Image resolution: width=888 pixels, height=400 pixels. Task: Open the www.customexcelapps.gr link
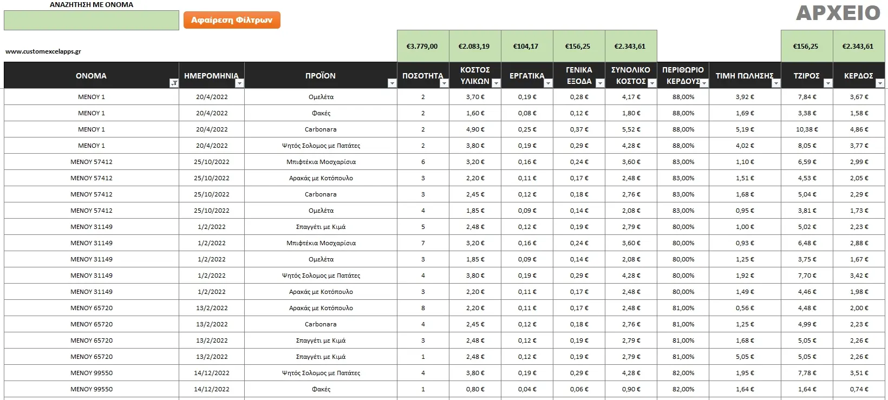click(x=43, y=51)
